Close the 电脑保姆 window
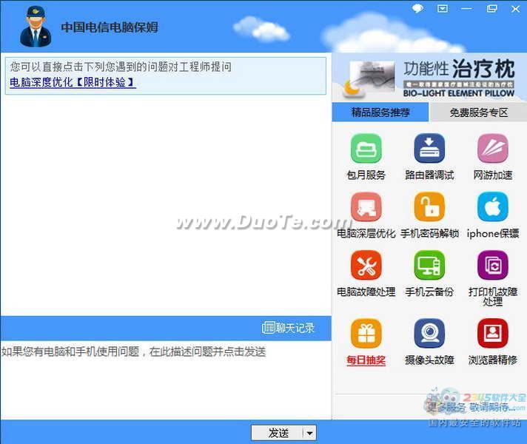Image resolution: width=527 pixels, height=444 pixels. point(515,9)
